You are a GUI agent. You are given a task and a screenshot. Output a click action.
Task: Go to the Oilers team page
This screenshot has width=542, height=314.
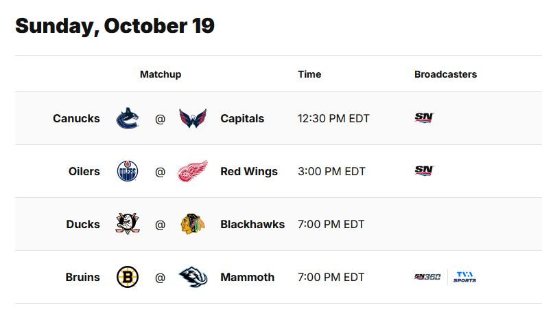click(x=84, y=171)
